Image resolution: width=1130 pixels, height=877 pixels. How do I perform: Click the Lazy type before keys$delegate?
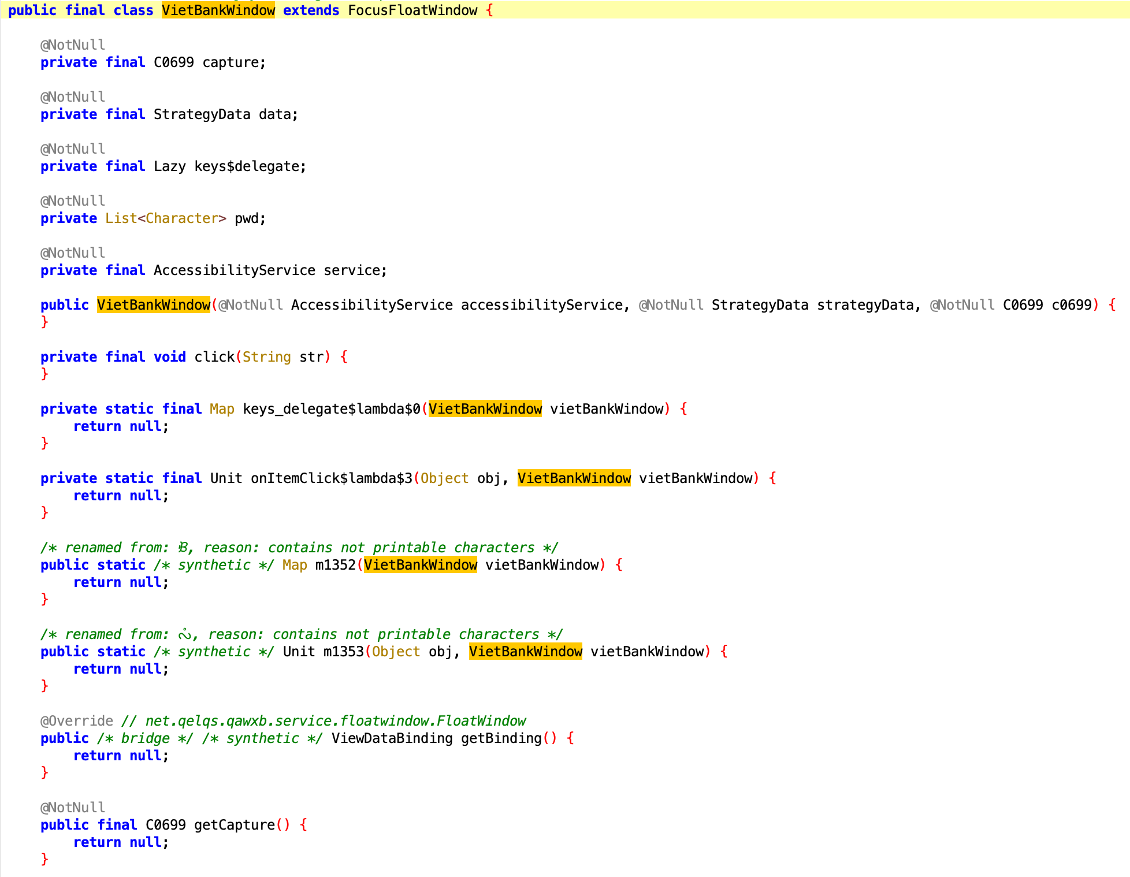pyautogui.click(x=169, y=166)
